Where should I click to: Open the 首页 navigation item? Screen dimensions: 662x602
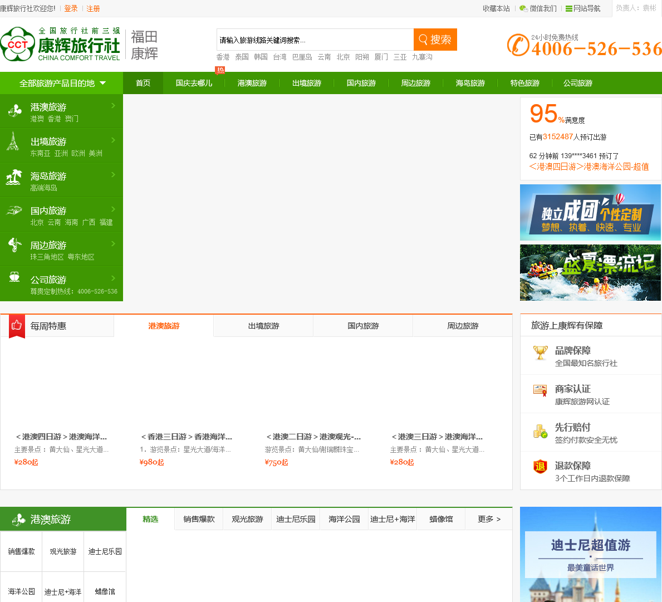[x=143, y=83]
